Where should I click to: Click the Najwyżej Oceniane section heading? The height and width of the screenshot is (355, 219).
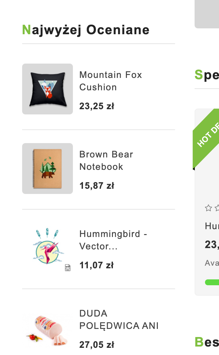coord(86,30)
